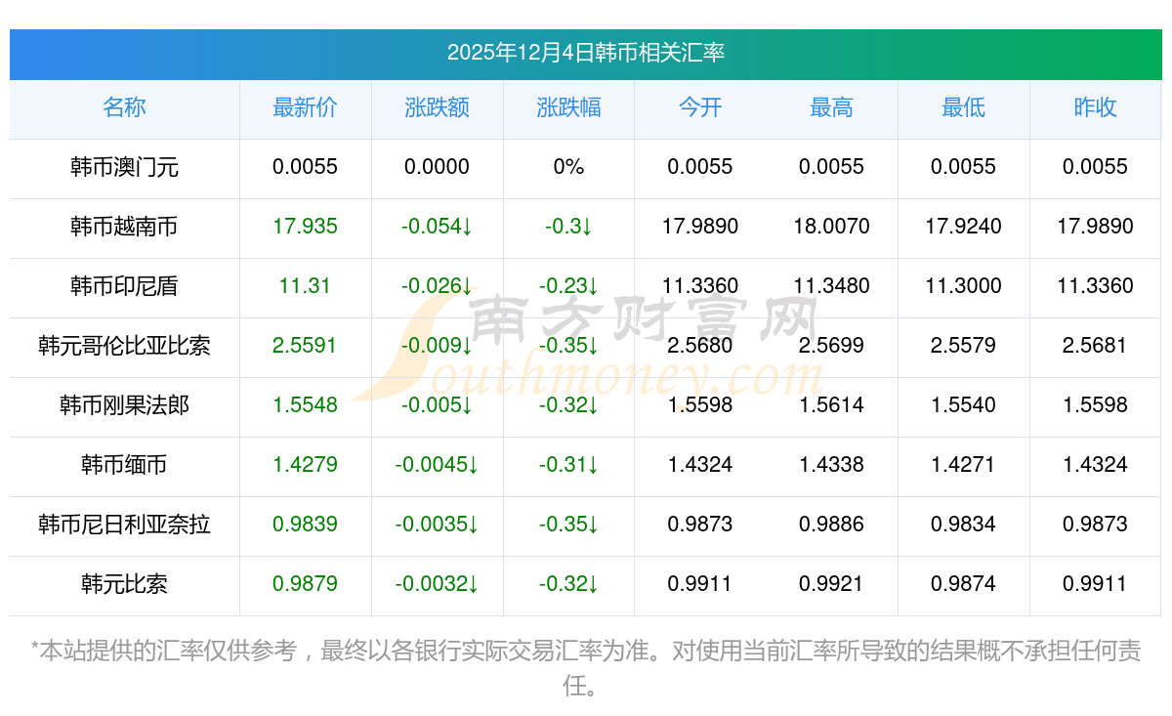Click change amount -0.026↓

pyautogui.click(x=437, y=286)
